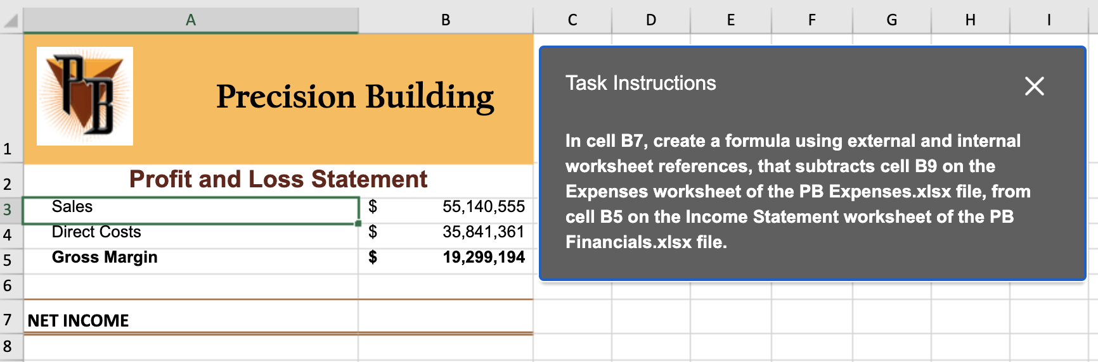Select row 5 header
Viewport: 1098px width, 362px height.
[x=11, y=261]
